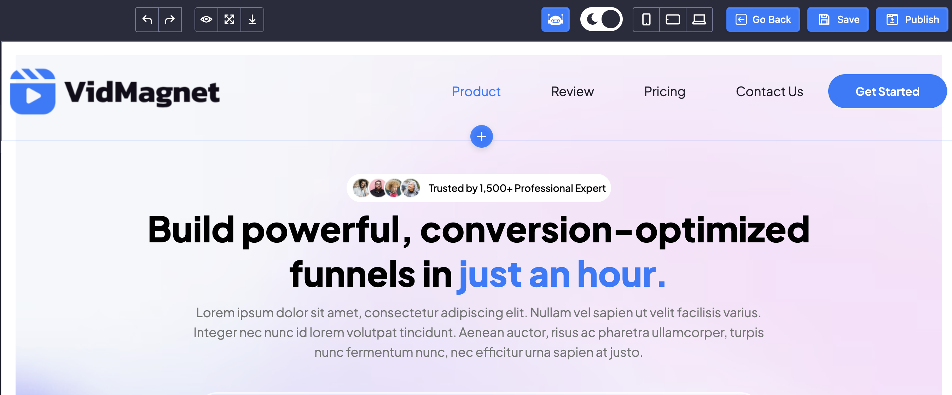Open the AI robot assistant button
The width and height of the screenshot is (952, 395).
pyautogui.click(x=555, y=19)
